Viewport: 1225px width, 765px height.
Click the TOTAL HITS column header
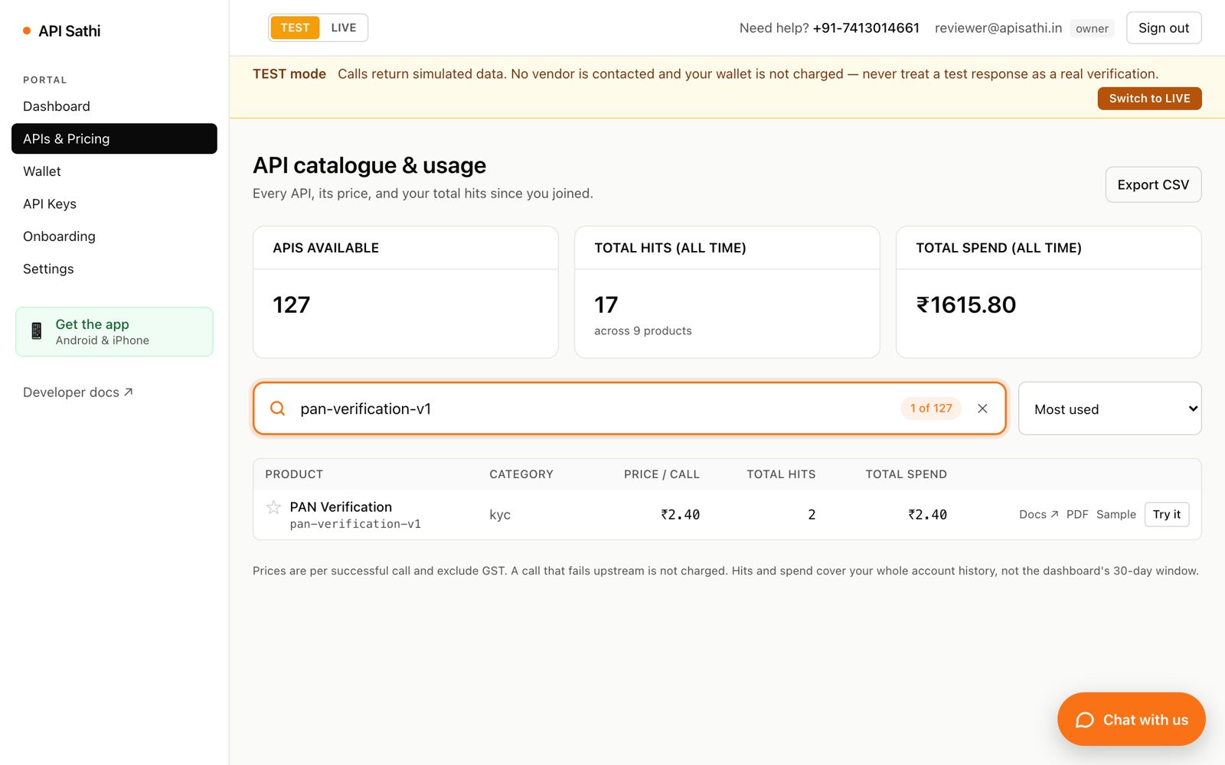click(781, 474)
